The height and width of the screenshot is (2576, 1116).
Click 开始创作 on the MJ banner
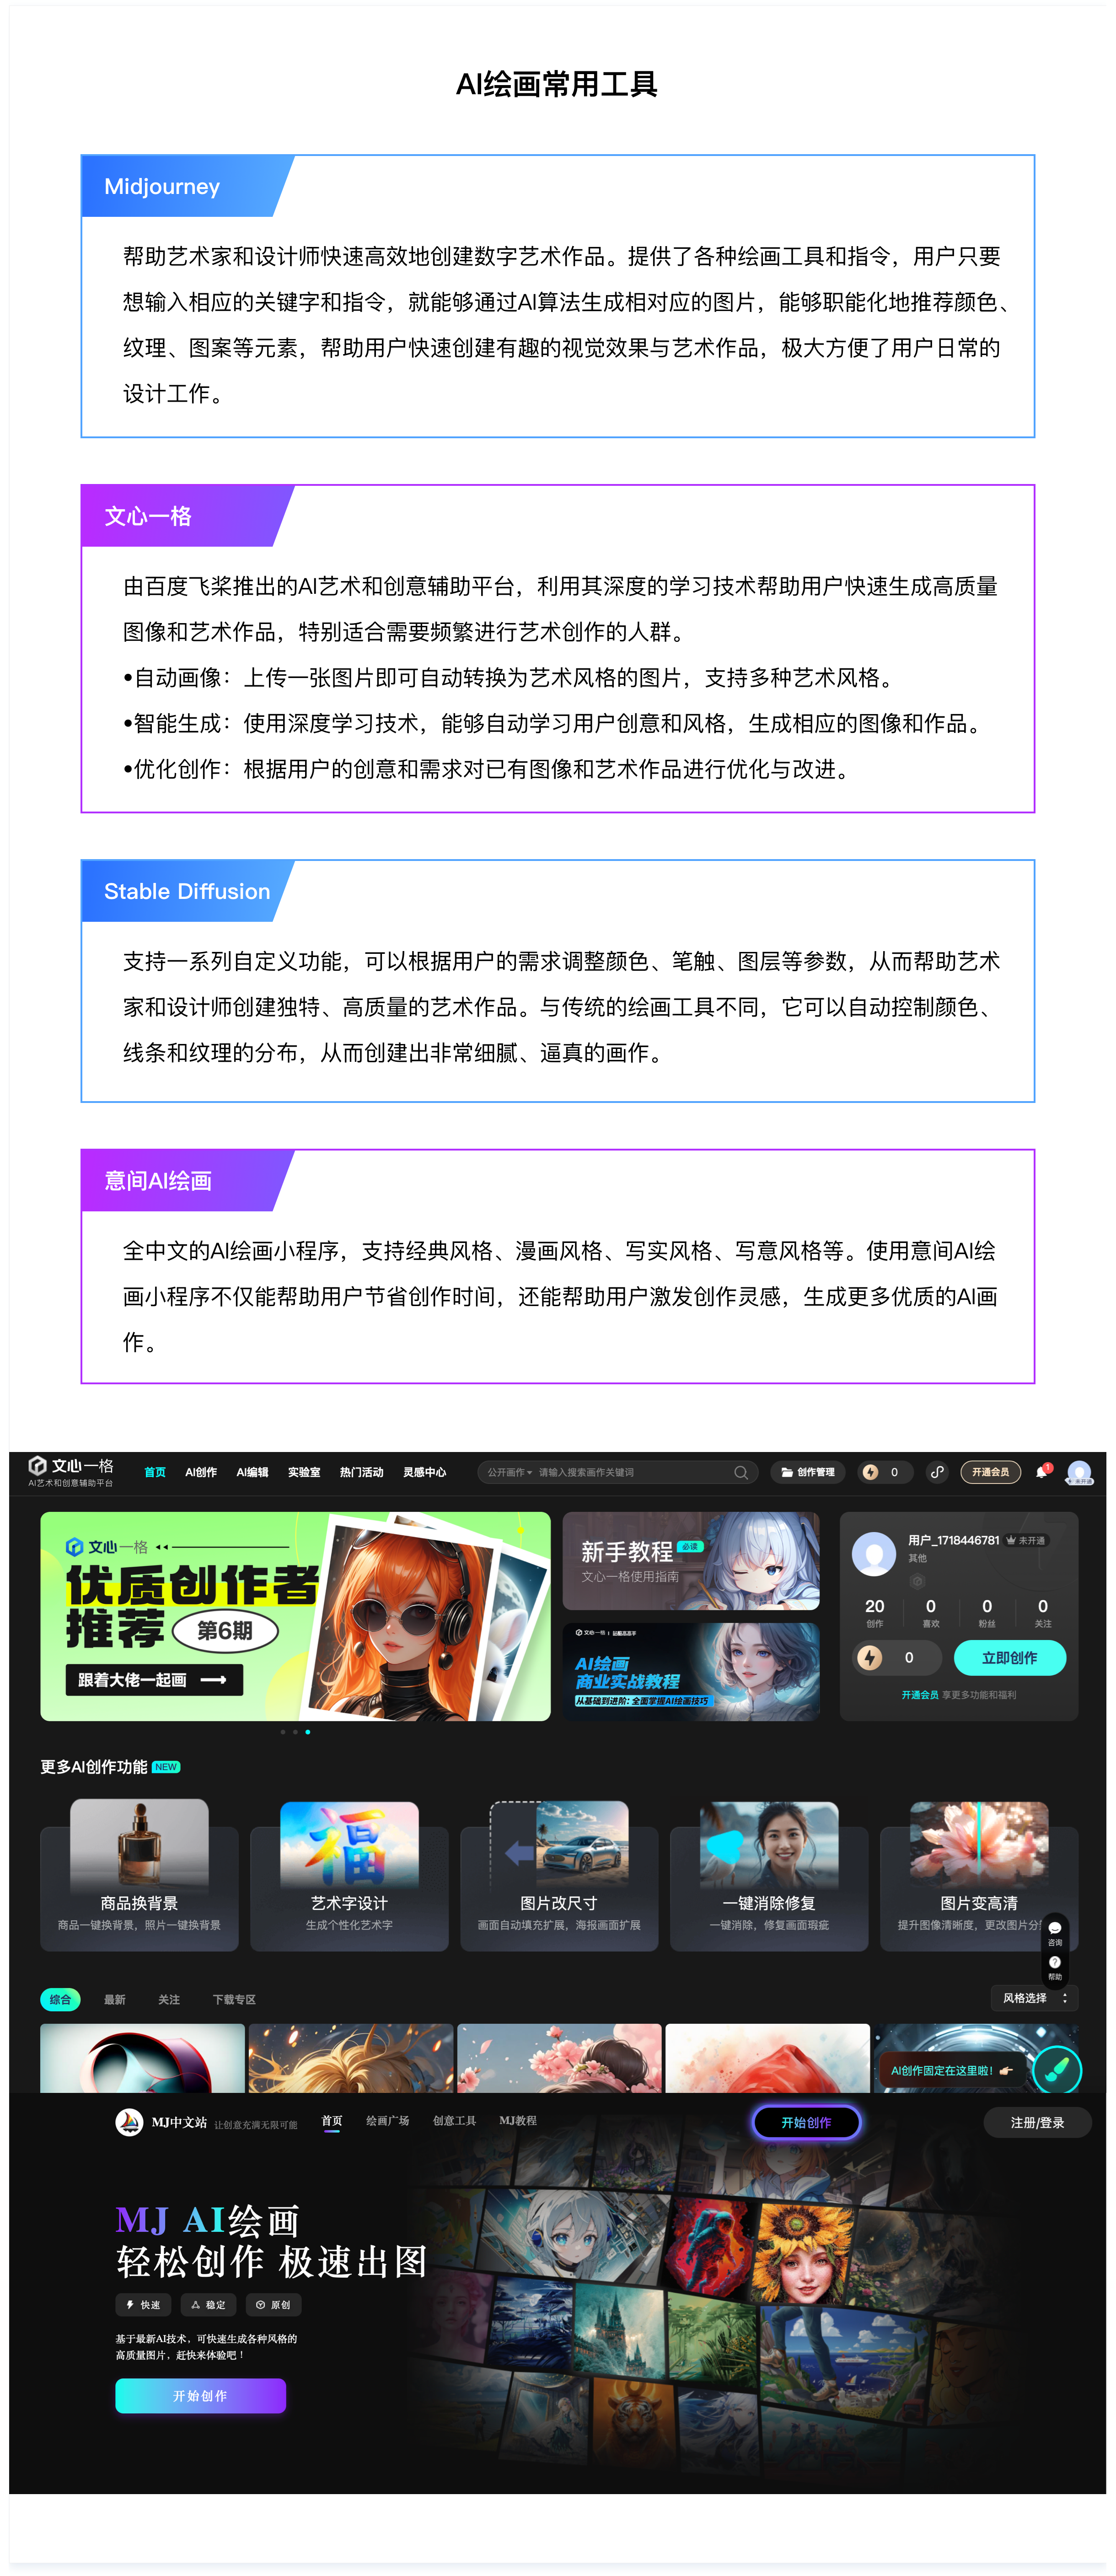tap(200, 2396)
